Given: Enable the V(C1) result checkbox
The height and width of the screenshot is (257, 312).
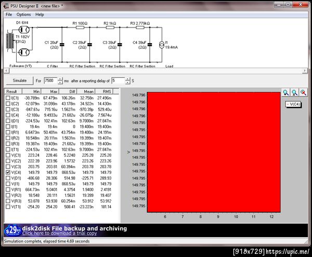Looking at the screenshot, I should coord(8,155).
